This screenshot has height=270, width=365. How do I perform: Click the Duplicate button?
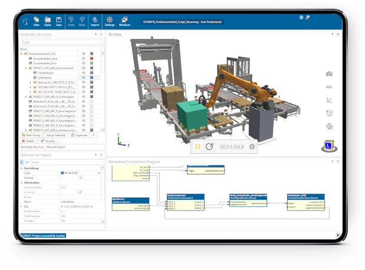pyautogui.click(x=80, y=135)
